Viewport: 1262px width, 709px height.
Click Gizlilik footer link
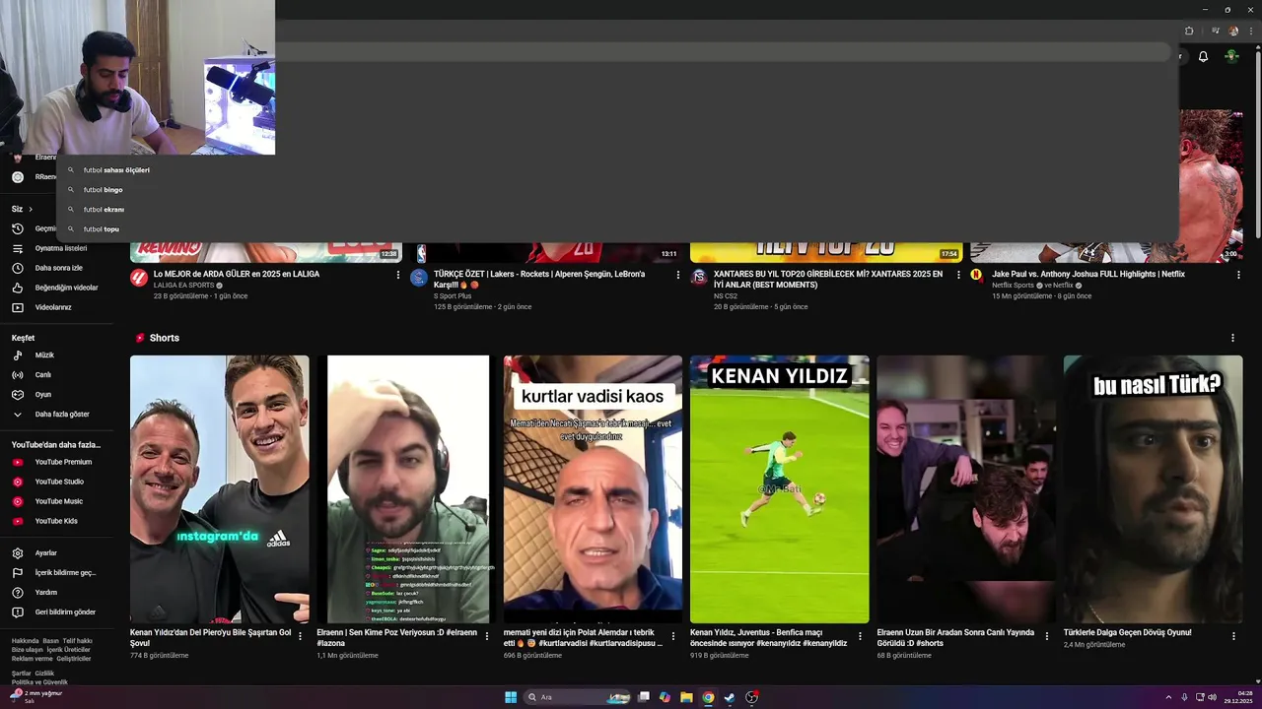(x=44, y=674)
